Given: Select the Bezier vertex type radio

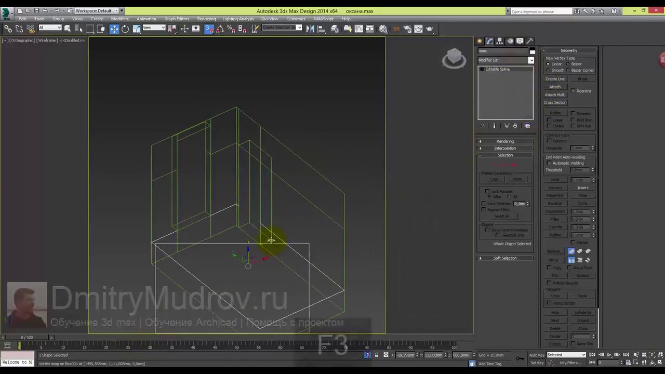Looking at the screenshot, I should [568, 64].
